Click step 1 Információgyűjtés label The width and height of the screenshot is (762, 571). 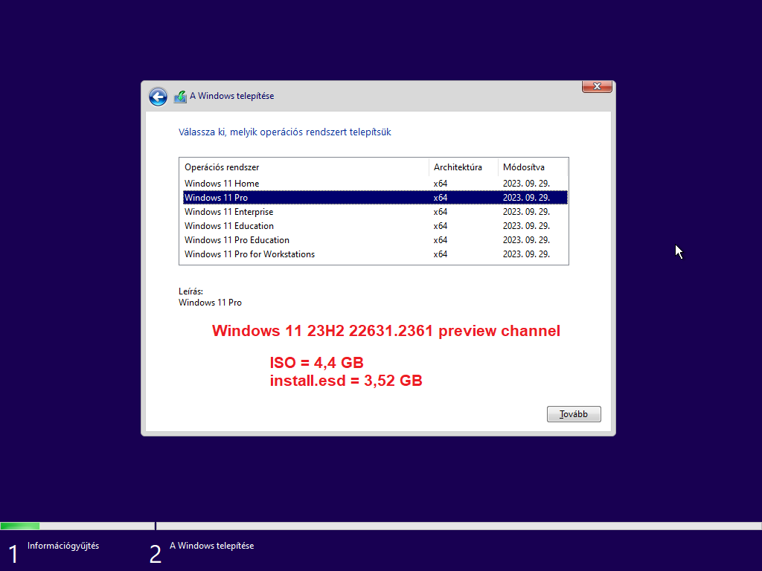tap(63, 546)
